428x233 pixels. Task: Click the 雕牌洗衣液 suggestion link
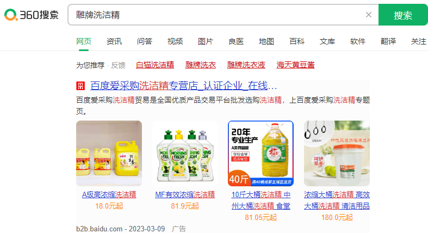246,65
